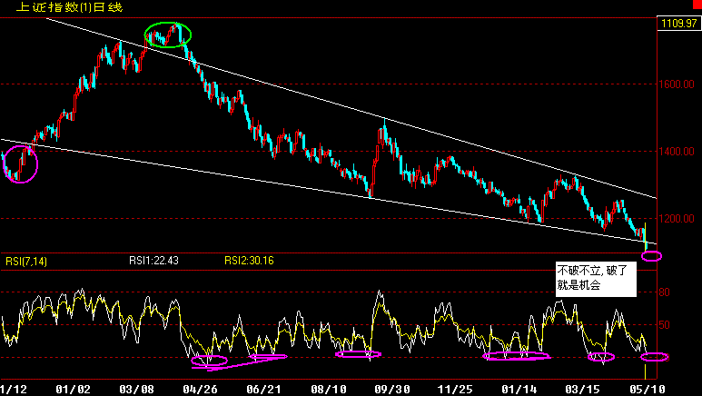
Task: Click the RSI1:22.43 value
Action: click(153, 261)
